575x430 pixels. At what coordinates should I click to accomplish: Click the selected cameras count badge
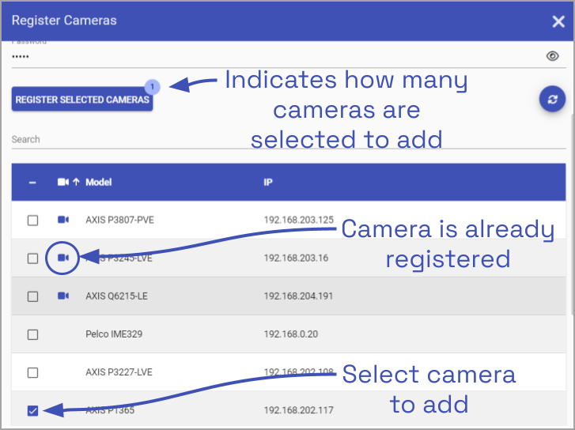coord(153,85)
